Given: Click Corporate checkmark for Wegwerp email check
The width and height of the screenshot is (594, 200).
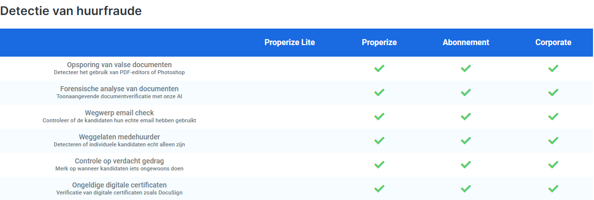Looking at the screenshot, I should click(x=553, y=116).
